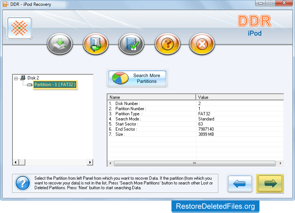
Task: Open help via question mark toolbar icon
Action: 167,44
